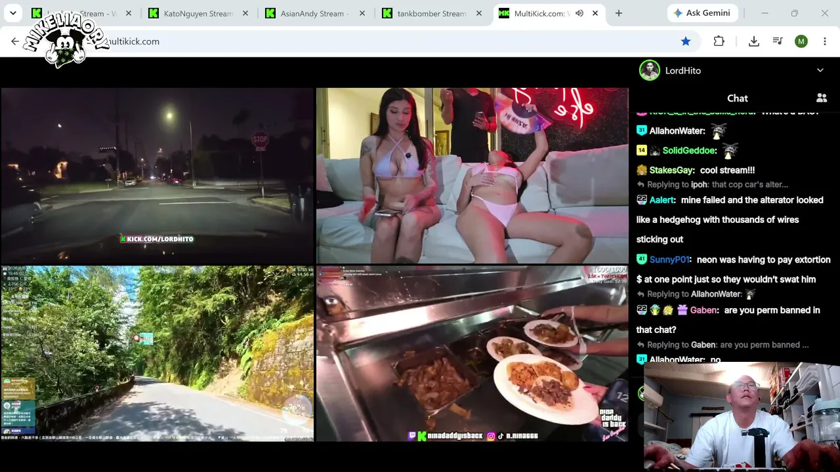This screenshot has height=472, width=840.
Task: Click the MultiKick tab favicon
Action: click(x=504, y=13)
